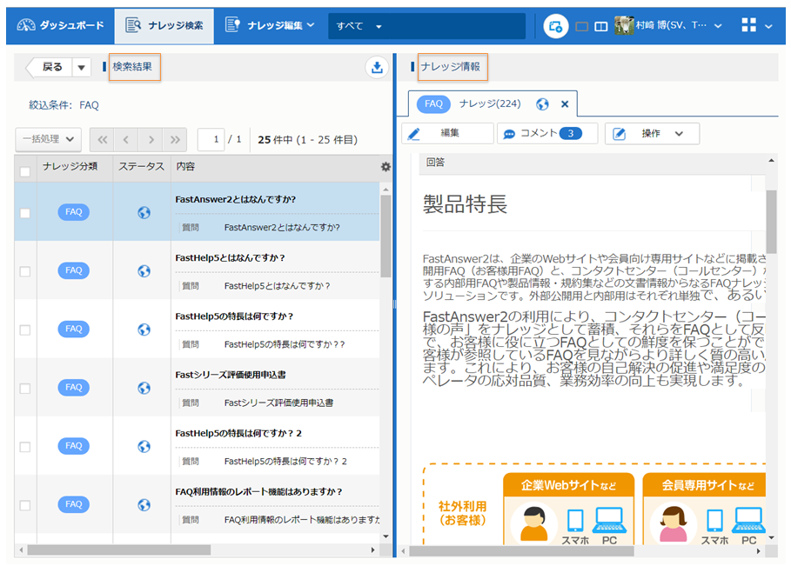
Task: Click the 企業Webサイトなど diagram card
Action: click(x=568, y=508)
